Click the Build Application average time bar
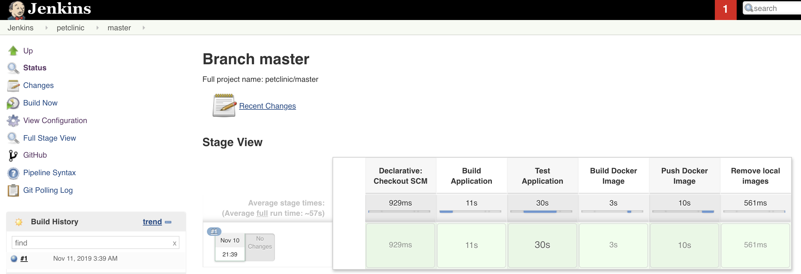The height and width of the screenshot is (274, 801). pos(470,212)
